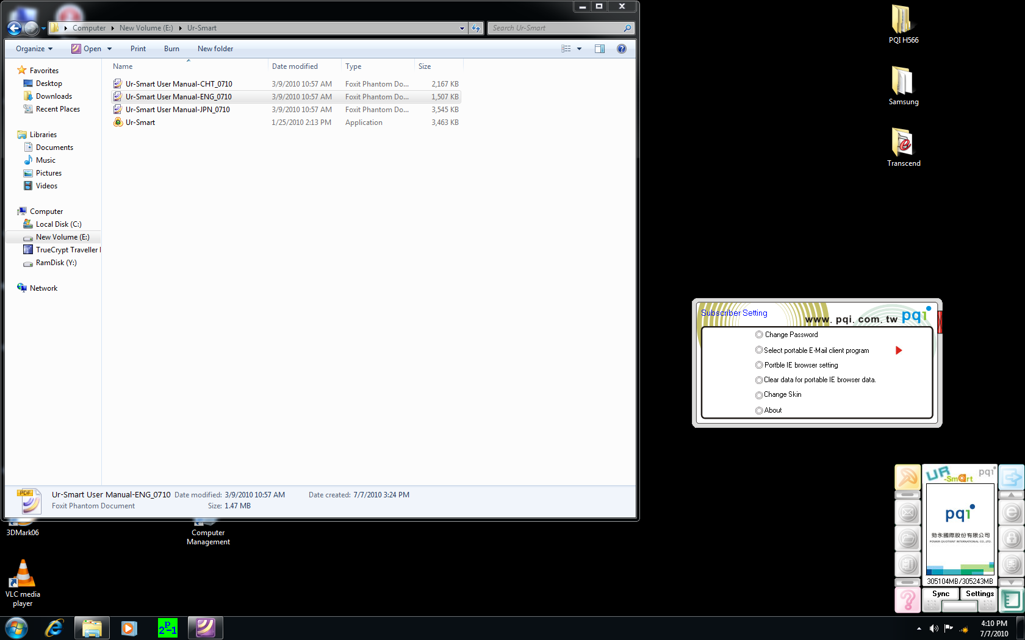
Task: Select portable E-Mail client program radio option
Action: click(759, 350)
